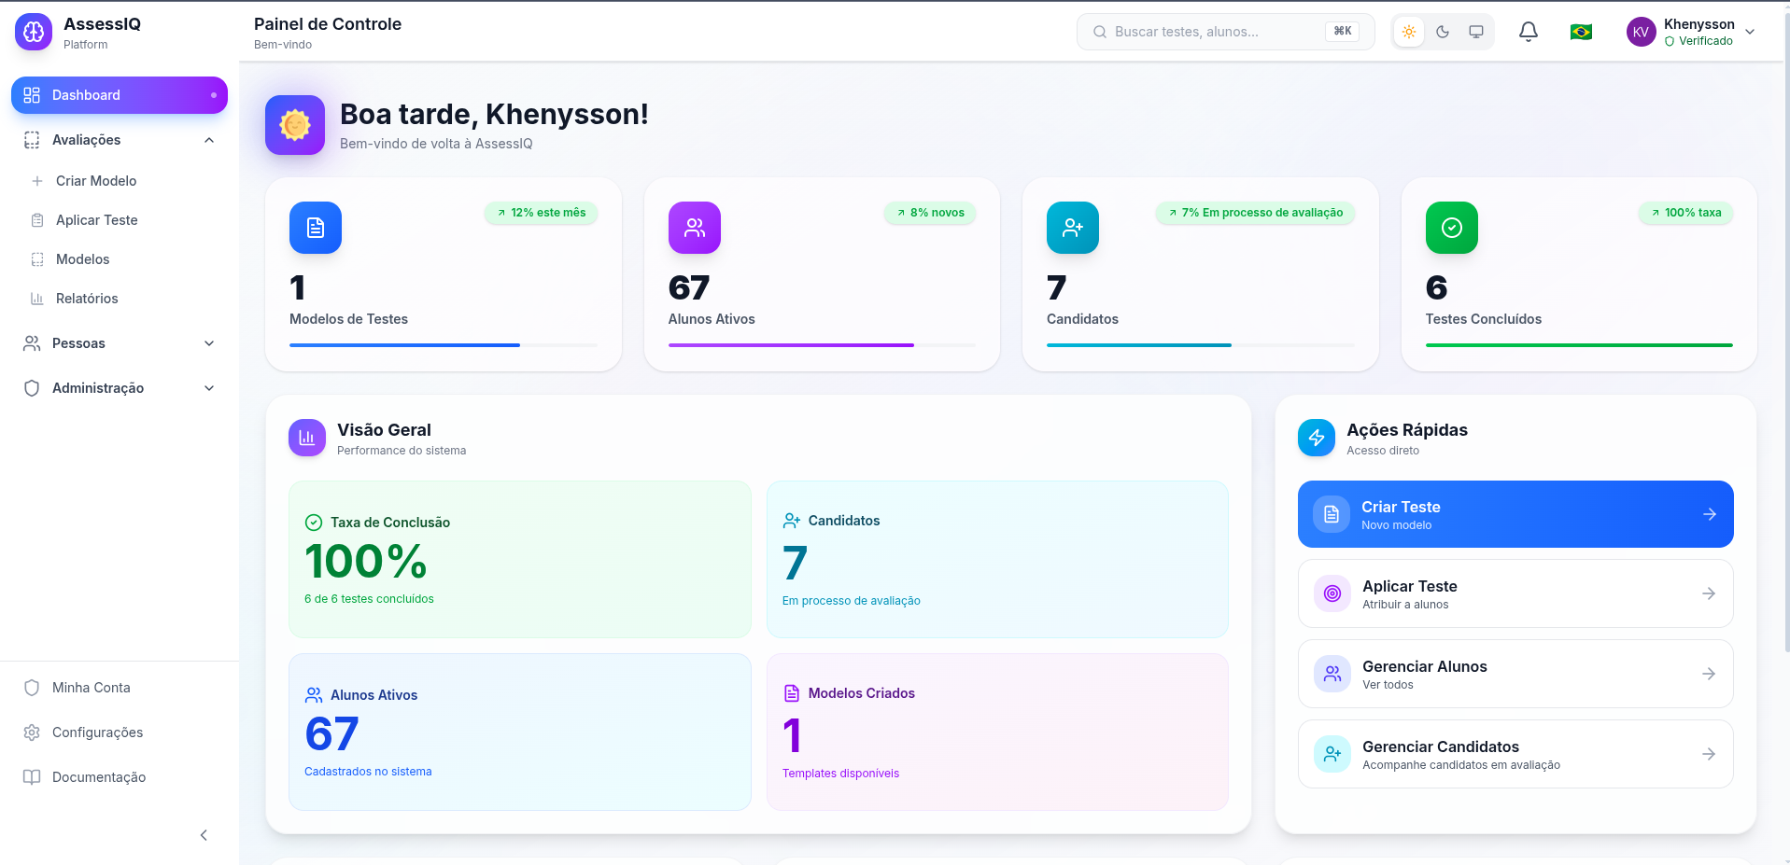Click the '7% Em processo de avaliação' badge
This screenshot has width=1790, height=865.
(1255, 213)
